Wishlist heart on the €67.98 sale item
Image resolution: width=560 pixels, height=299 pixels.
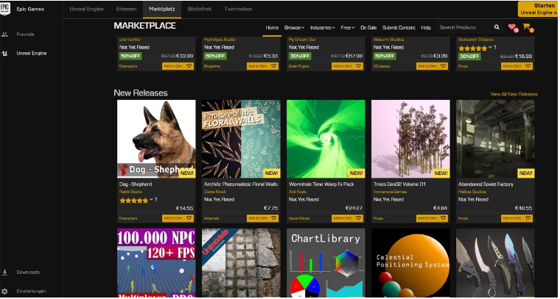click(359, 66)
